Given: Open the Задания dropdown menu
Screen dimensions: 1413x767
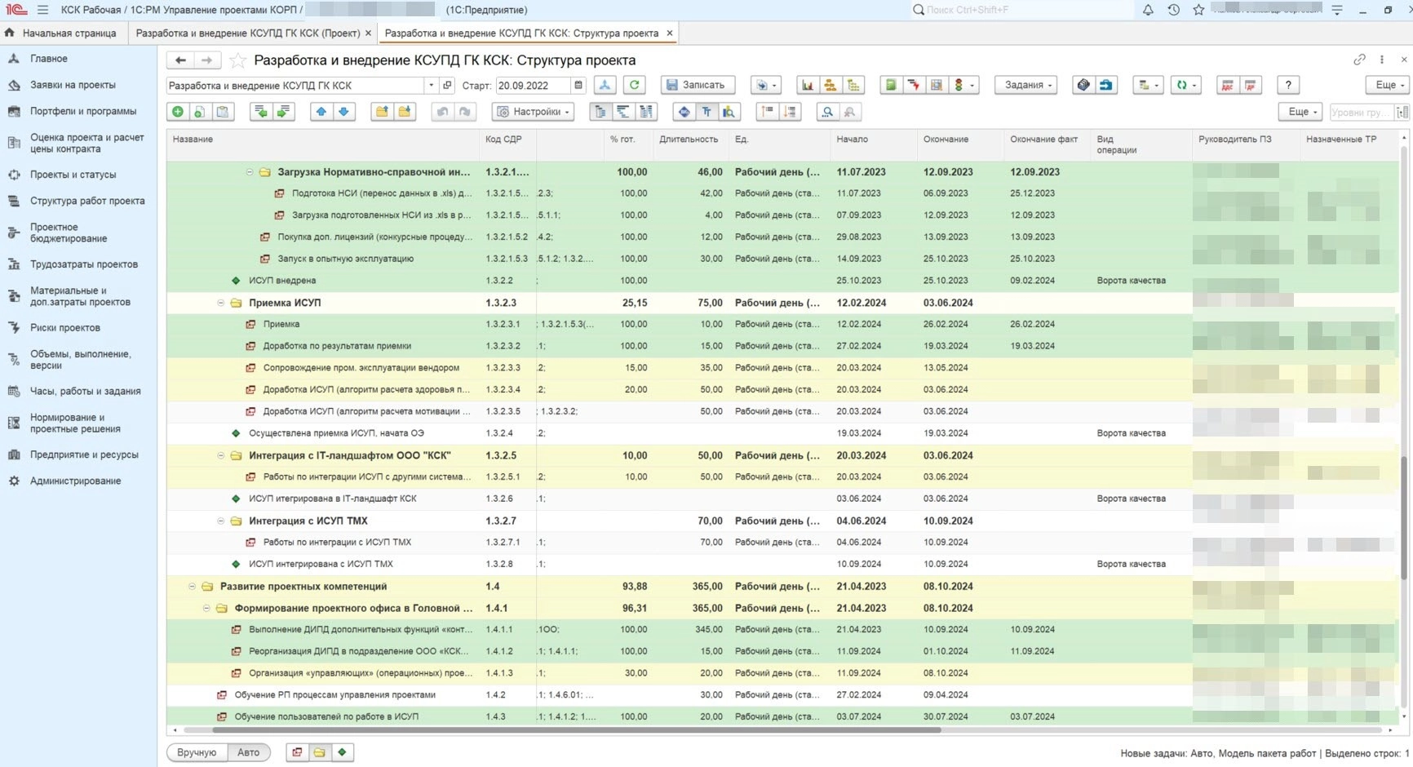Looking at the screenshot, I should click(1028, 85).
